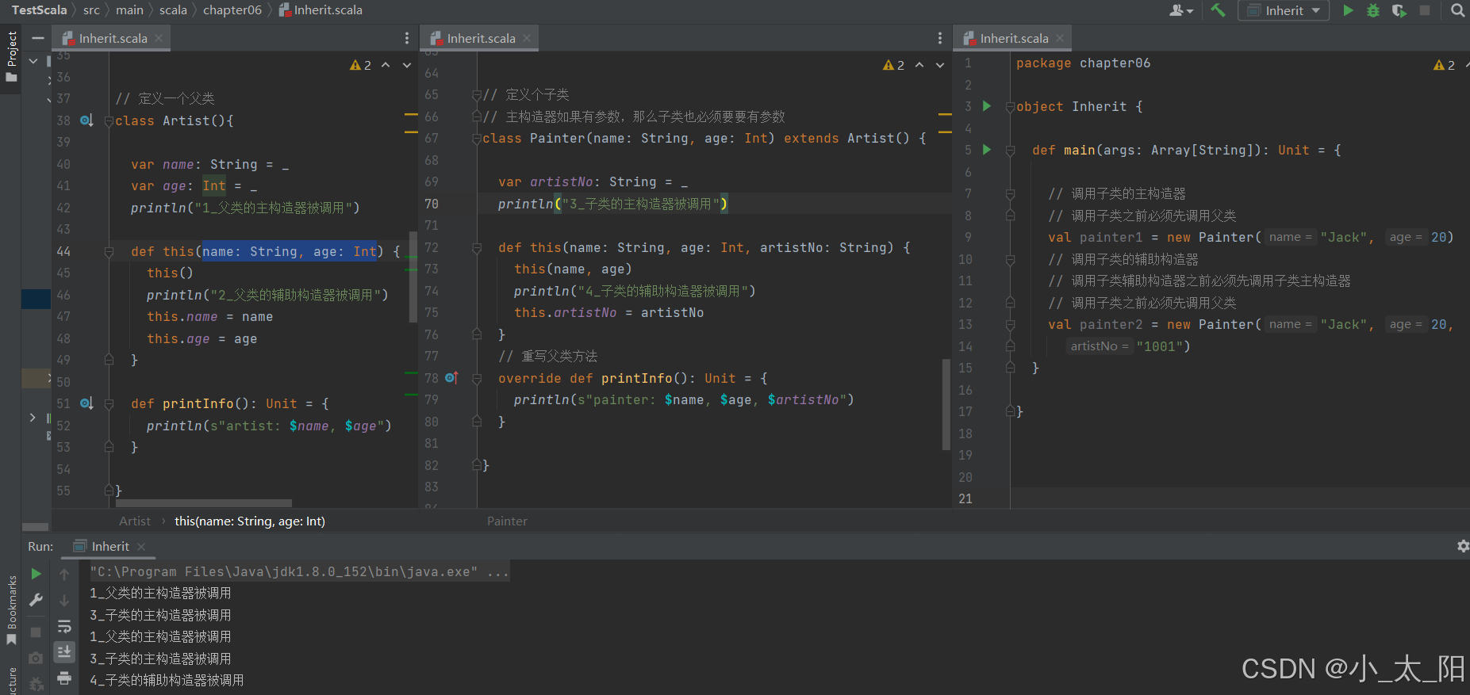Click warning indicator in left editor
1470x695 pixels.
[360, 65]
